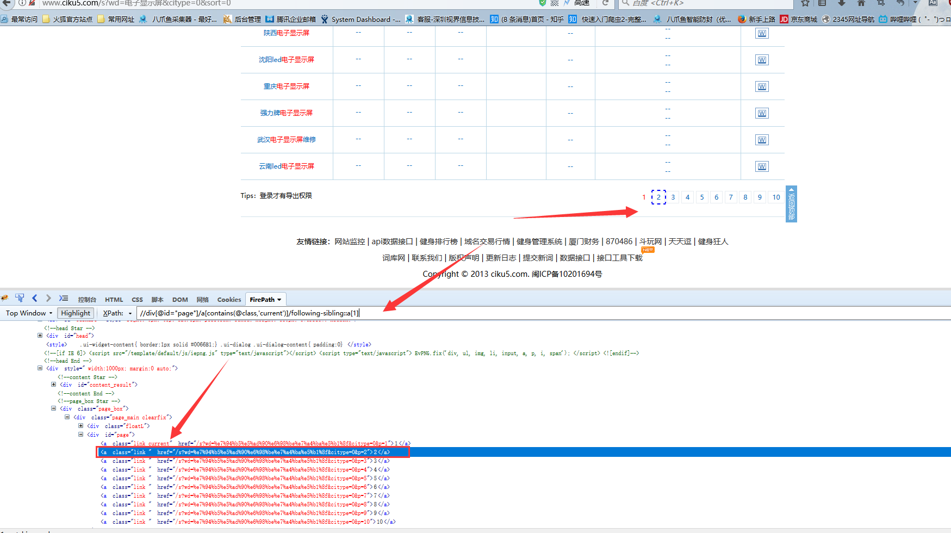Select the FirePath tab

[265, 300]
